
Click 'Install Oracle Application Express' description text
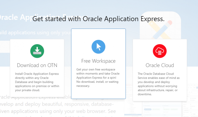pos(37,82)
